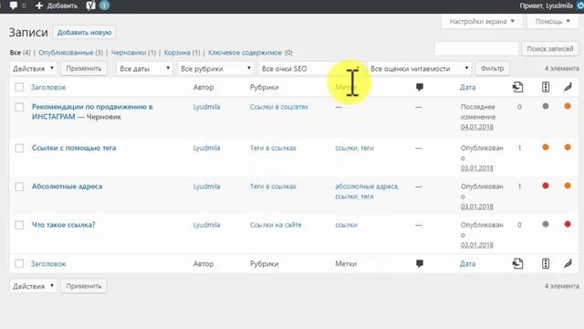Open the 'Все даты' dropdown
Screen dimensions: 584x329
click(144, 69)
